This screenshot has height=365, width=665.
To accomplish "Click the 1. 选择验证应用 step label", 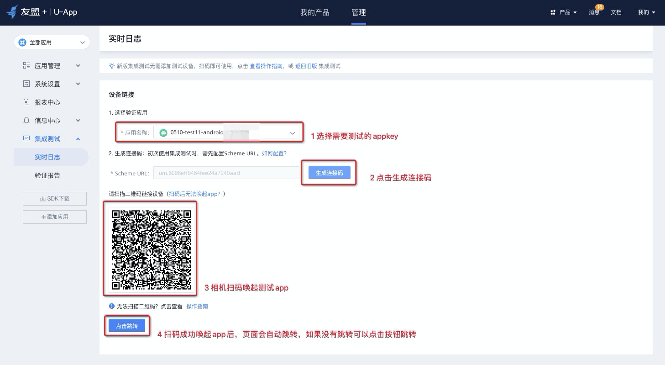I will [128, 113].
